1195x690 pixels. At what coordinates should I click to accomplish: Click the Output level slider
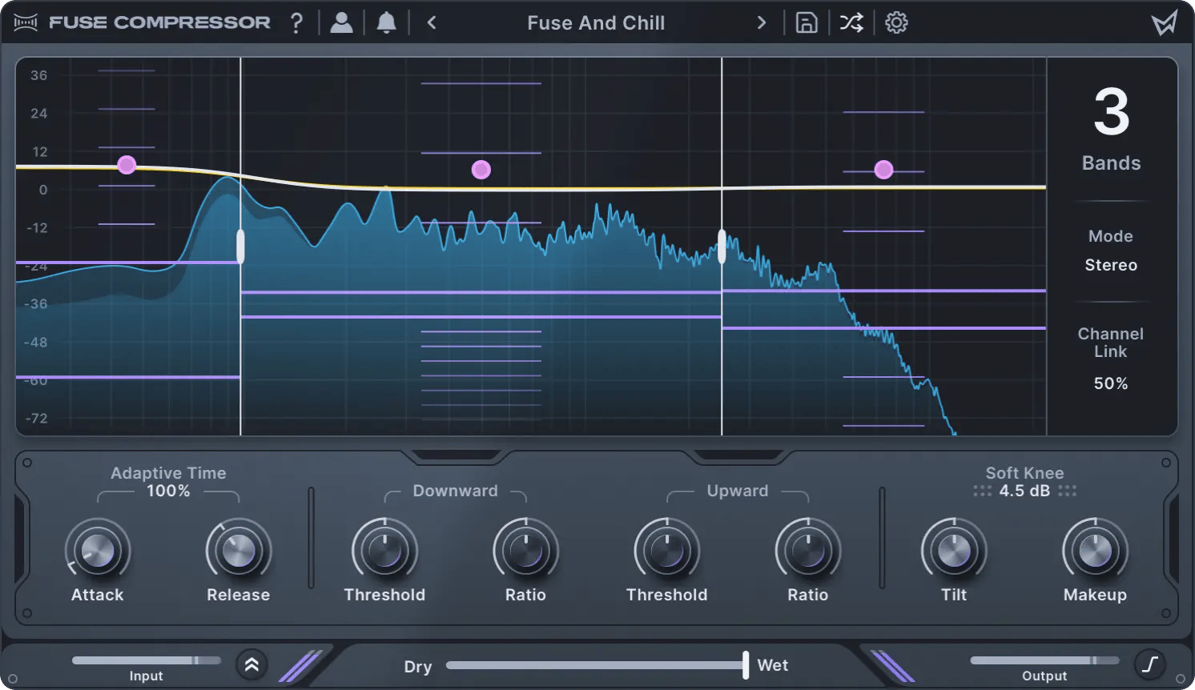point(1044,660)
